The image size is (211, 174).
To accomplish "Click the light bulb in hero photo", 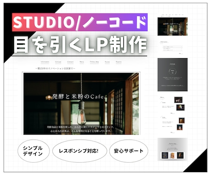I will click(81, 113).
